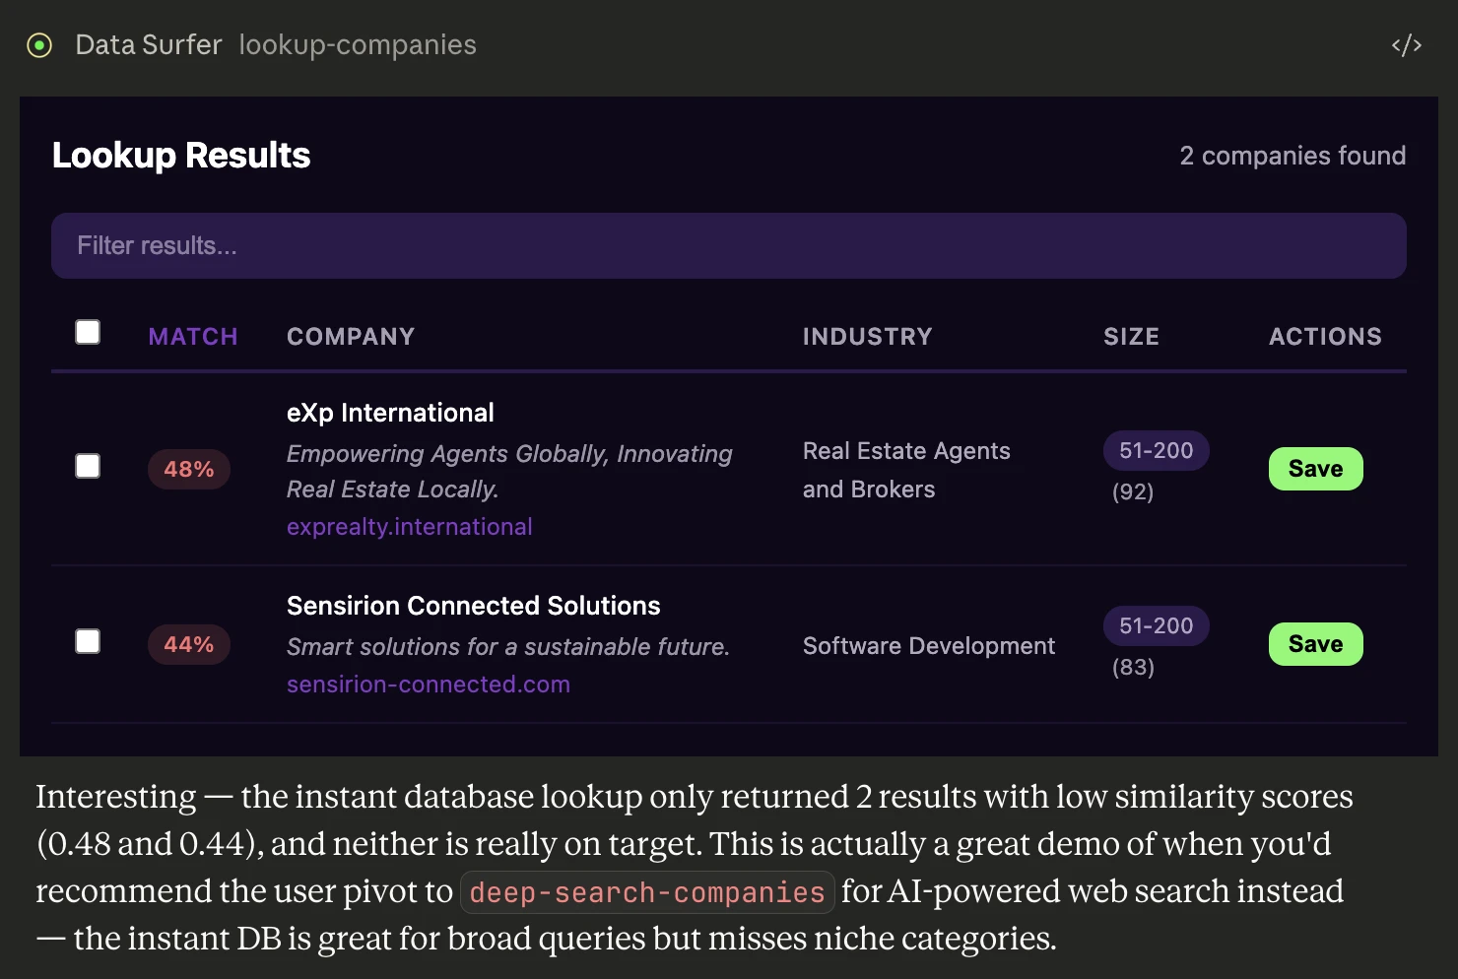Click the deep-search-companies code snippet
The width and height of the screenshot is (1458, 979).
point(647,892)
